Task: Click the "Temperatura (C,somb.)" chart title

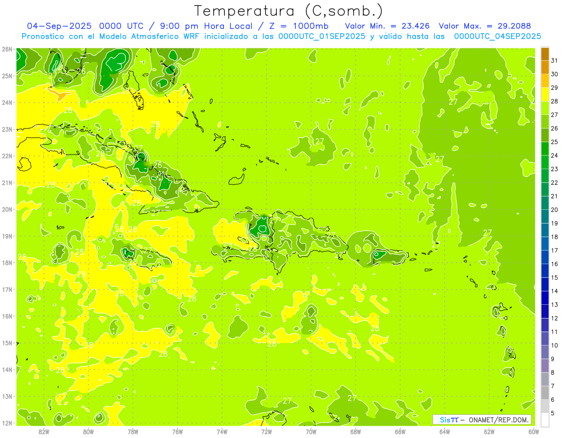Action: tap(289, 11)
